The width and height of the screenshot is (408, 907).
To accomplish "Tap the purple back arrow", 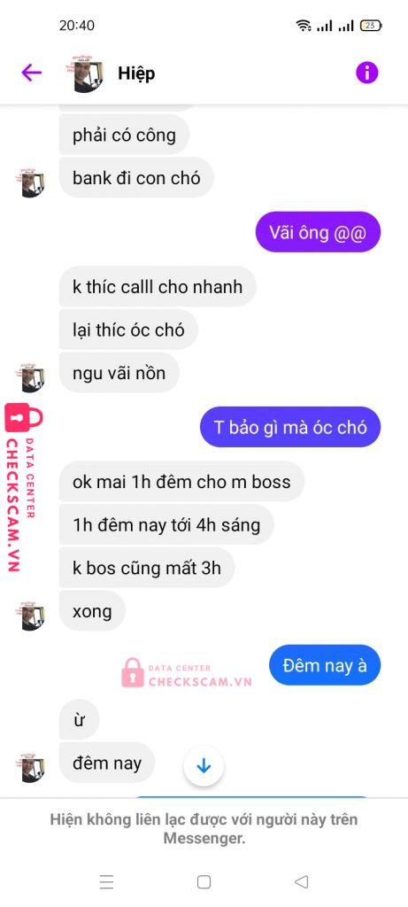I will pos(31,73).
